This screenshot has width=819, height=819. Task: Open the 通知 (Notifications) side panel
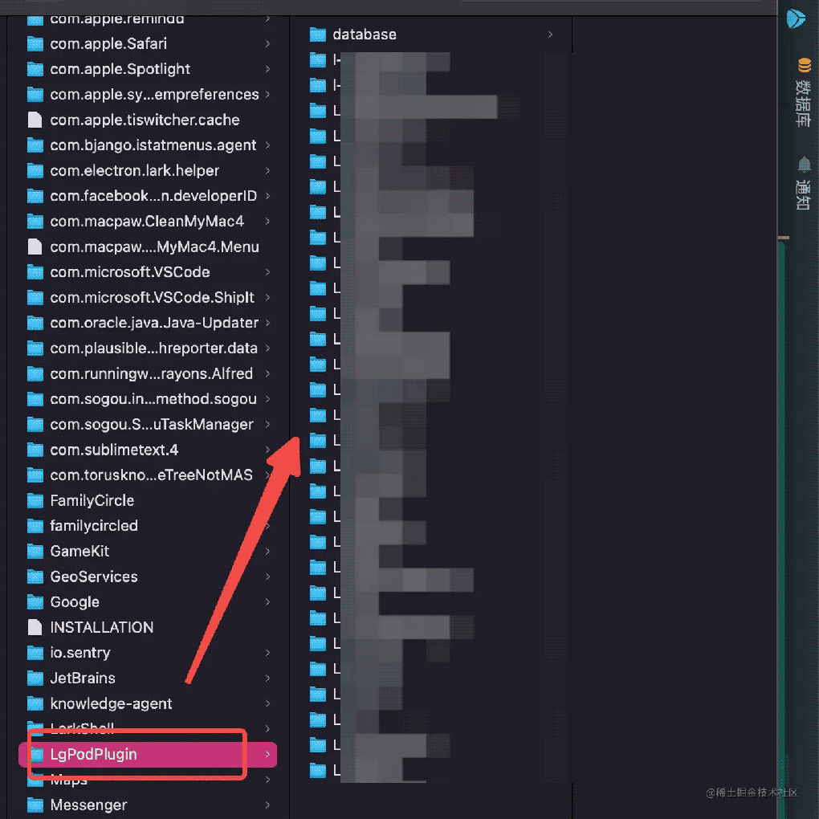tap(803, 194)
